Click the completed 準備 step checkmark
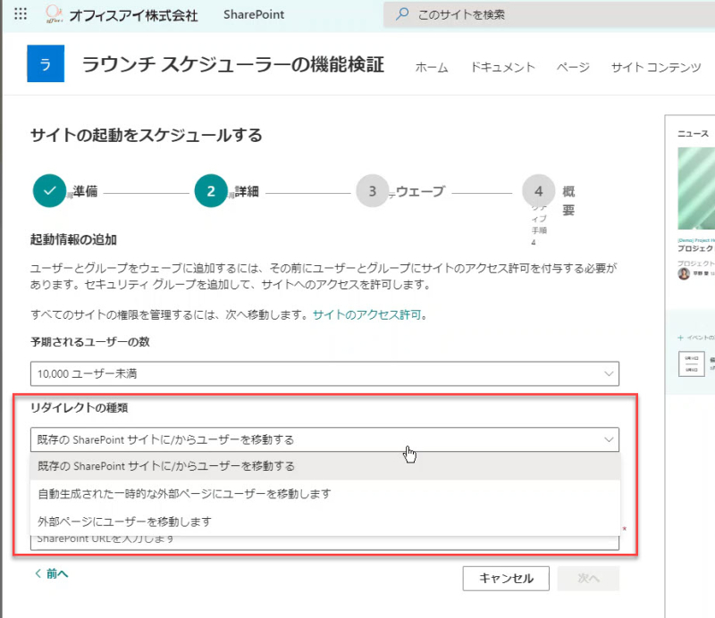 click(49, 190)
